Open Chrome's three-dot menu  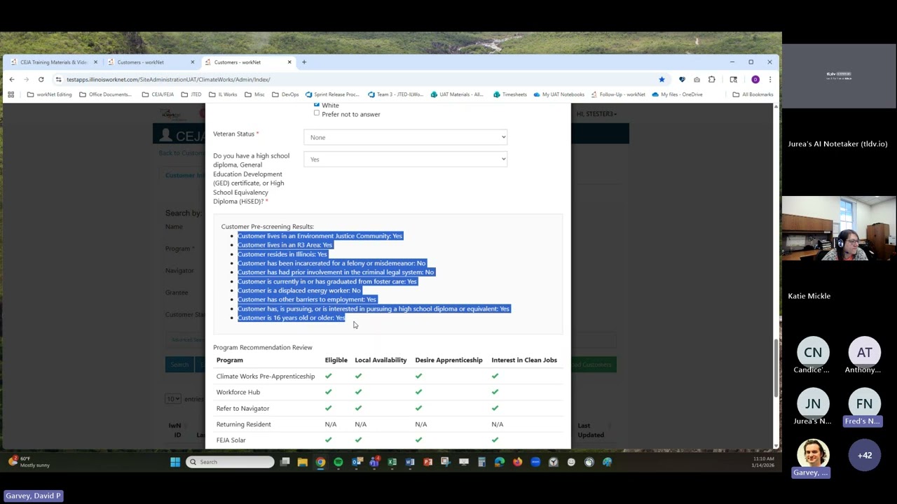coord(769,80)
